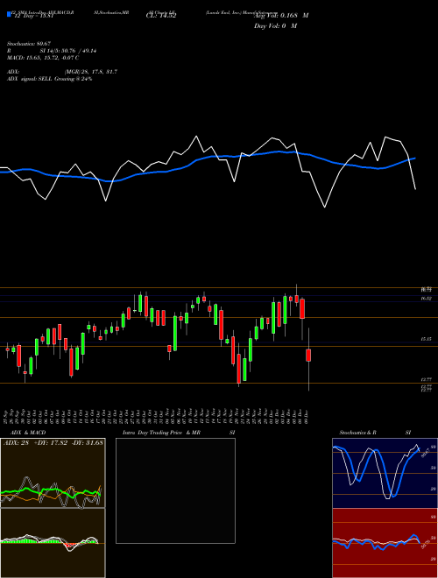The height and width of the screenshot is (578, 438).
Task: Click the white price line's final point
Action: click(x=415, y=189)
